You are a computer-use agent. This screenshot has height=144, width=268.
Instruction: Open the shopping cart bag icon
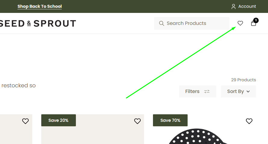254,23
